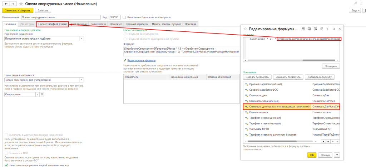Image resolution: width=366 pixels, height=167 pixels.
Task: Open the 'Начисление выполняется' dropdown
Action: (x=82, y=80)
